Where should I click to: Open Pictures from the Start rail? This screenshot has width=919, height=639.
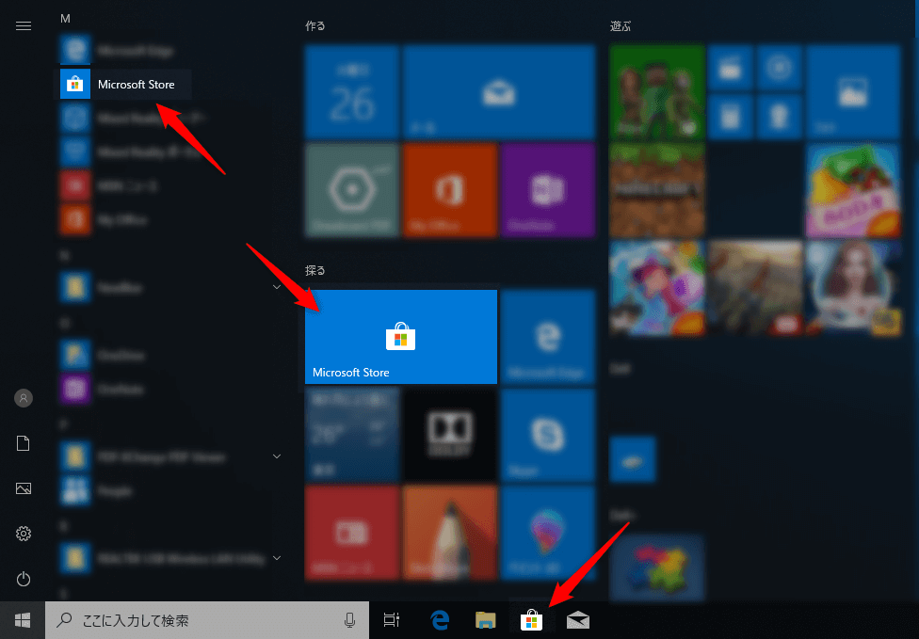click(24, 488)
